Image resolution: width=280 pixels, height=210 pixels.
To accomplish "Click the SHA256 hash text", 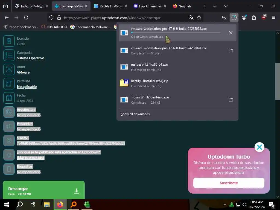I will [x=71, y=143].
